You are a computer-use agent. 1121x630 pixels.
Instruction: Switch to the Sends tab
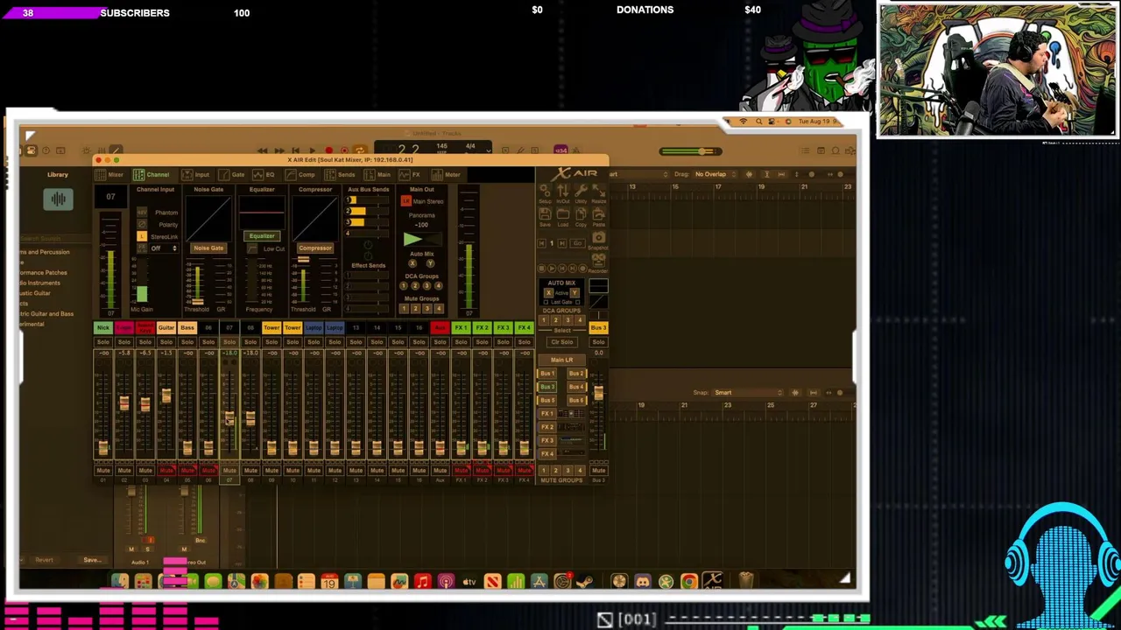(342, 175)
